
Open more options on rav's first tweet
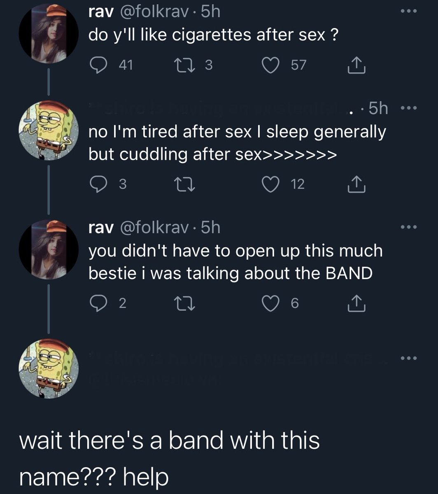point(408,11)
